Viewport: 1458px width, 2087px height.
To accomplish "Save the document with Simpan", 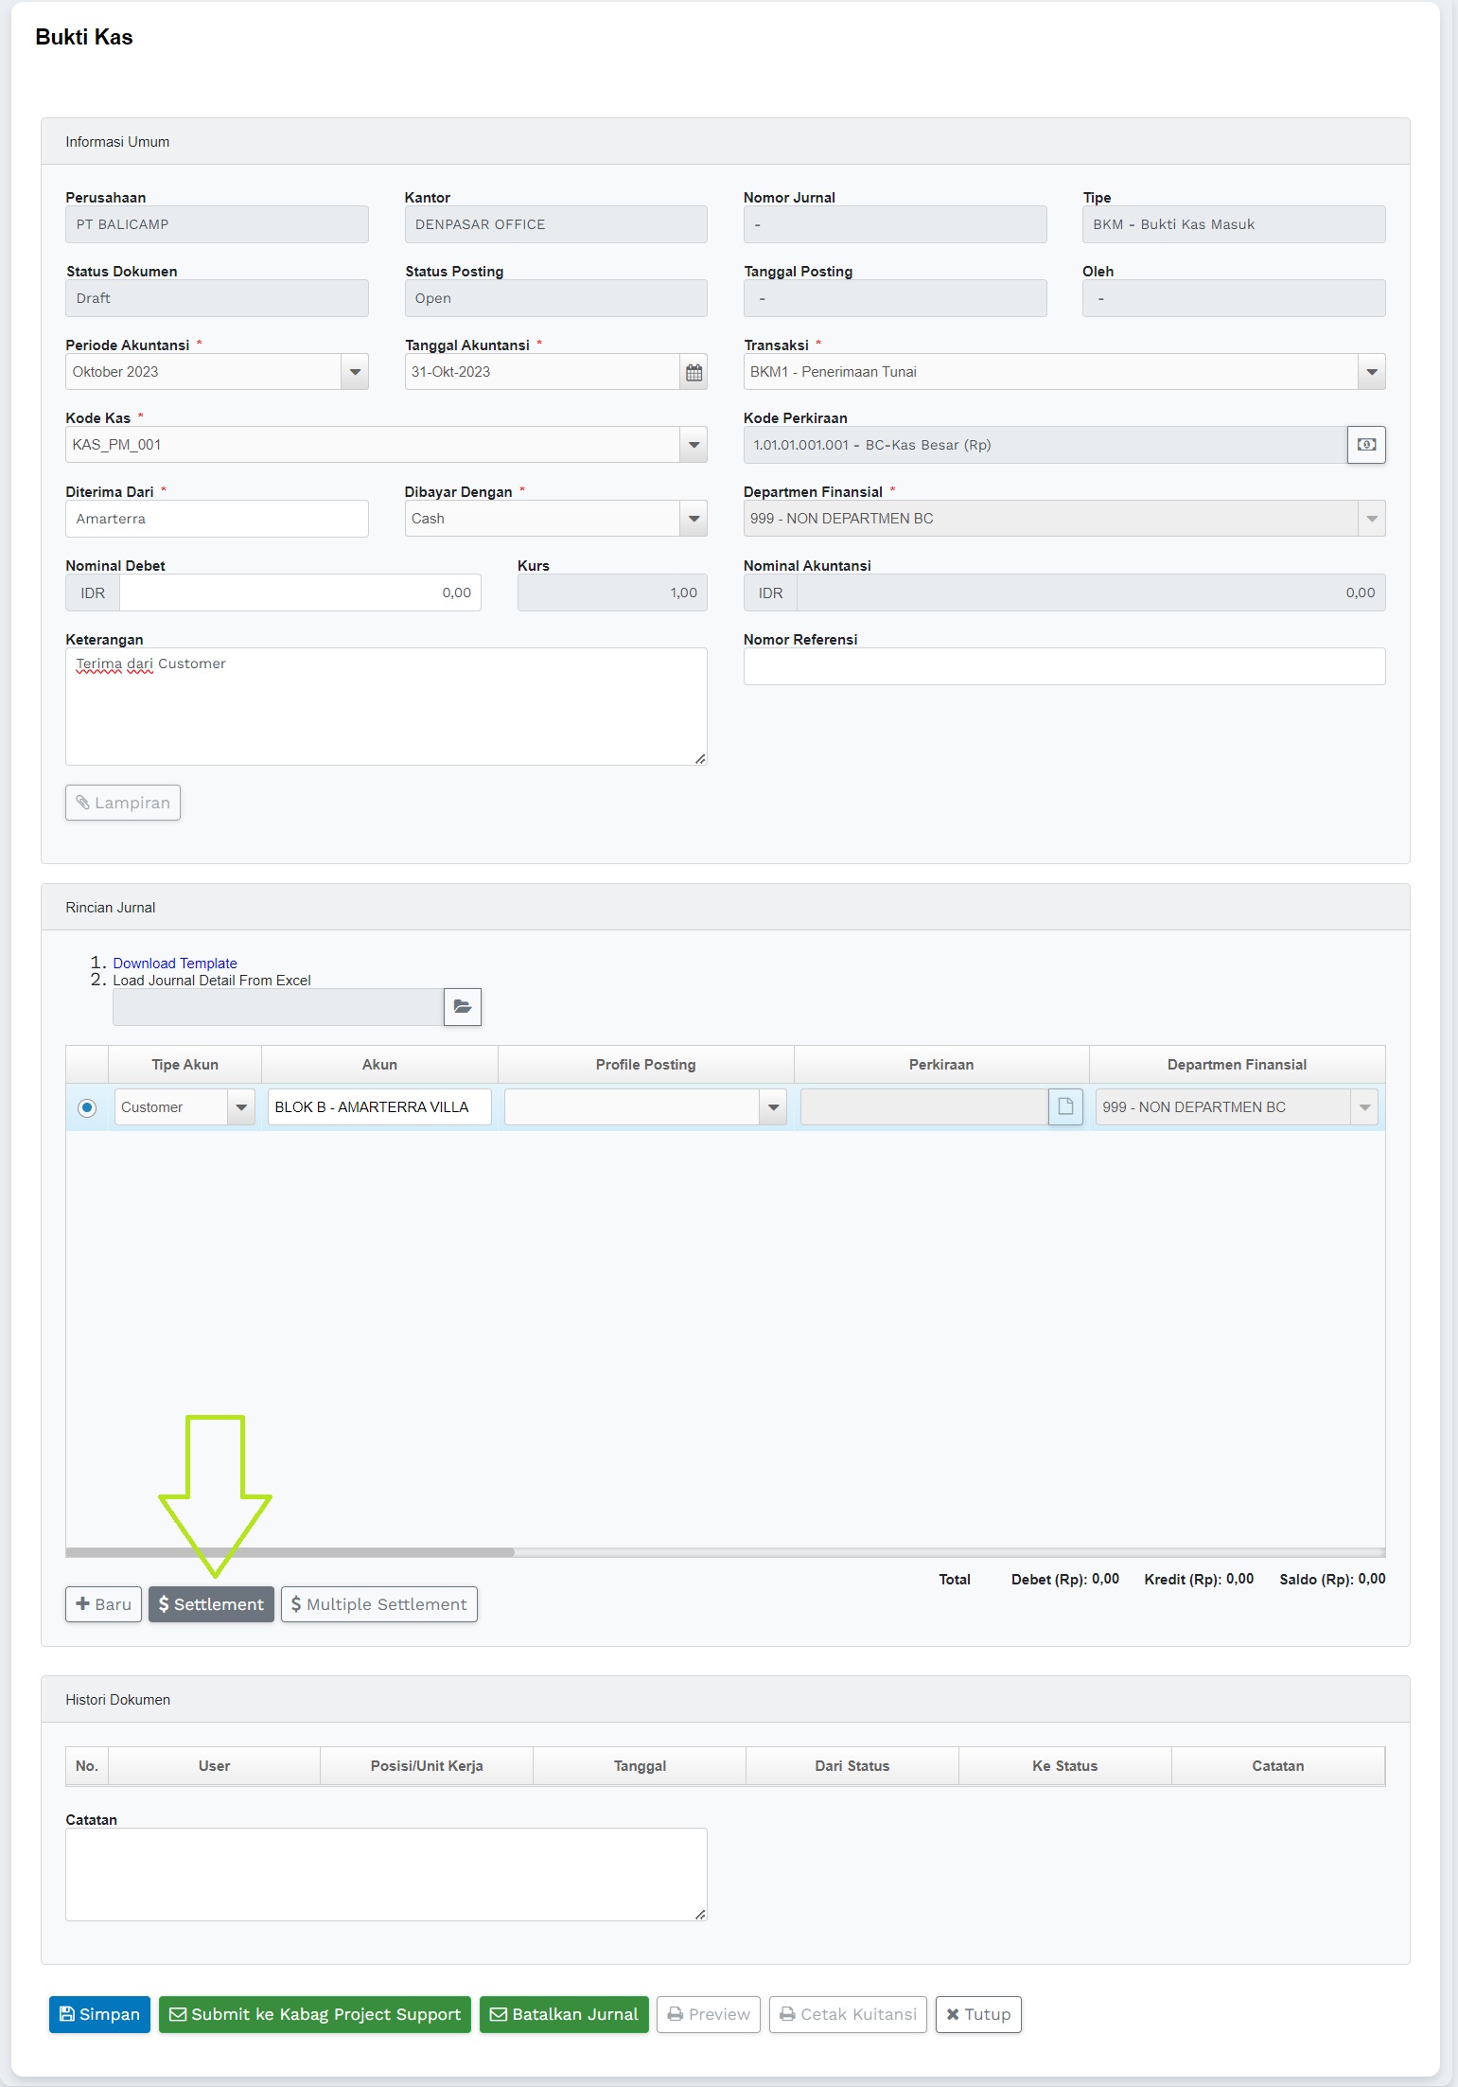I will (99, 2014).
